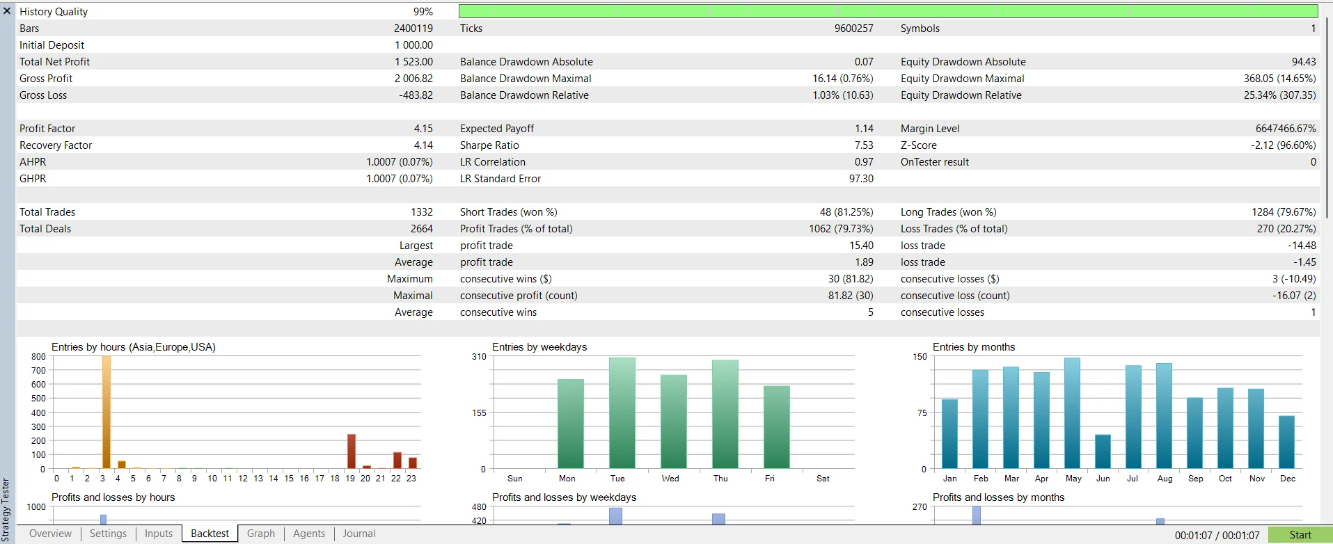Click the Long Trades value "1284 (79.67%)"

1284,212
